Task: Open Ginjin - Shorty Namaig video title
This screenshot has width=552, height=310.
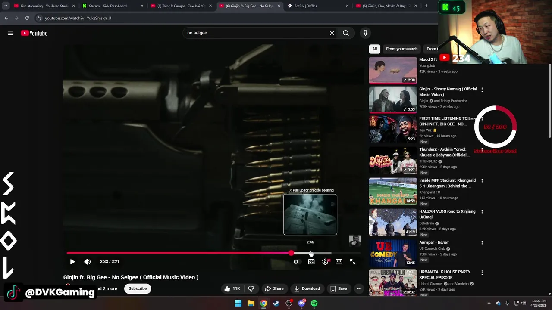Action: click(448, 92)
